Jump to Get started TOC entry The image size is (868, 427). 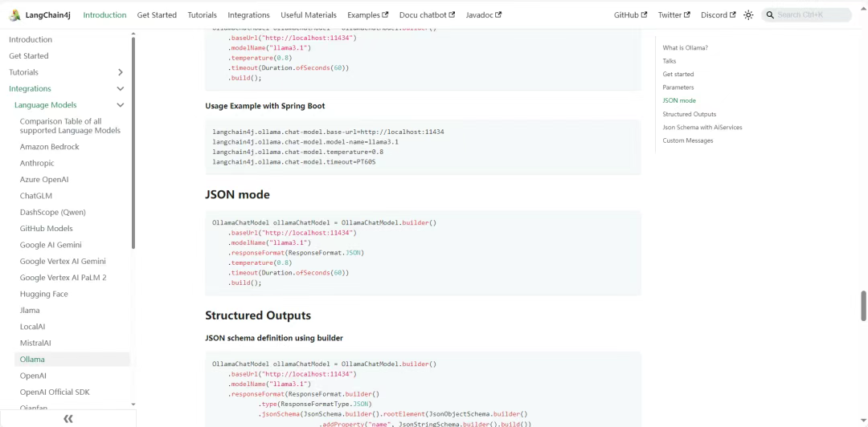point(678,74)
